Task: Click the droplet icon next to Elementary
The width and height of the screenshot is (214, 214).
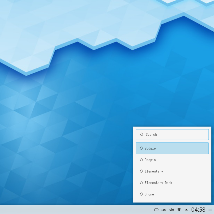Action: pyautogui.click(x=141, y=171)
